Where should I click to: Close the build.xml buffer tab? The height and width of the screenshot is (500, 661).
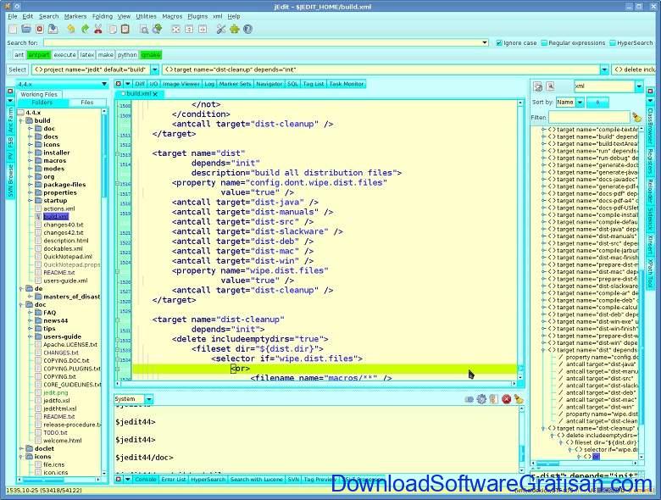(155, 93)
